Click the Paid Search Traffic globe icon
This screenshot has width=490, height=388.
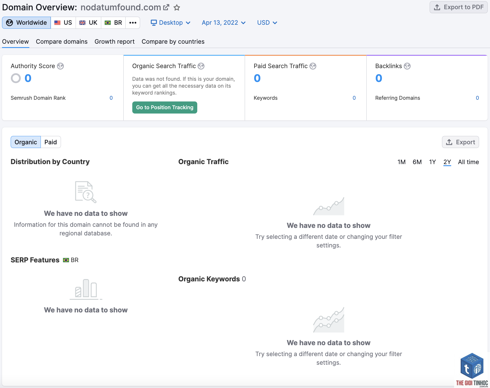coord(313,66)
